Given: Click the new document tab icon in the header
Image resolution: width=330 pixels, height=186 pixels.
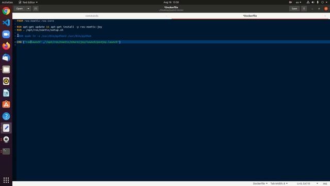Looking at the screenshot, I should (x=36, y=9).
